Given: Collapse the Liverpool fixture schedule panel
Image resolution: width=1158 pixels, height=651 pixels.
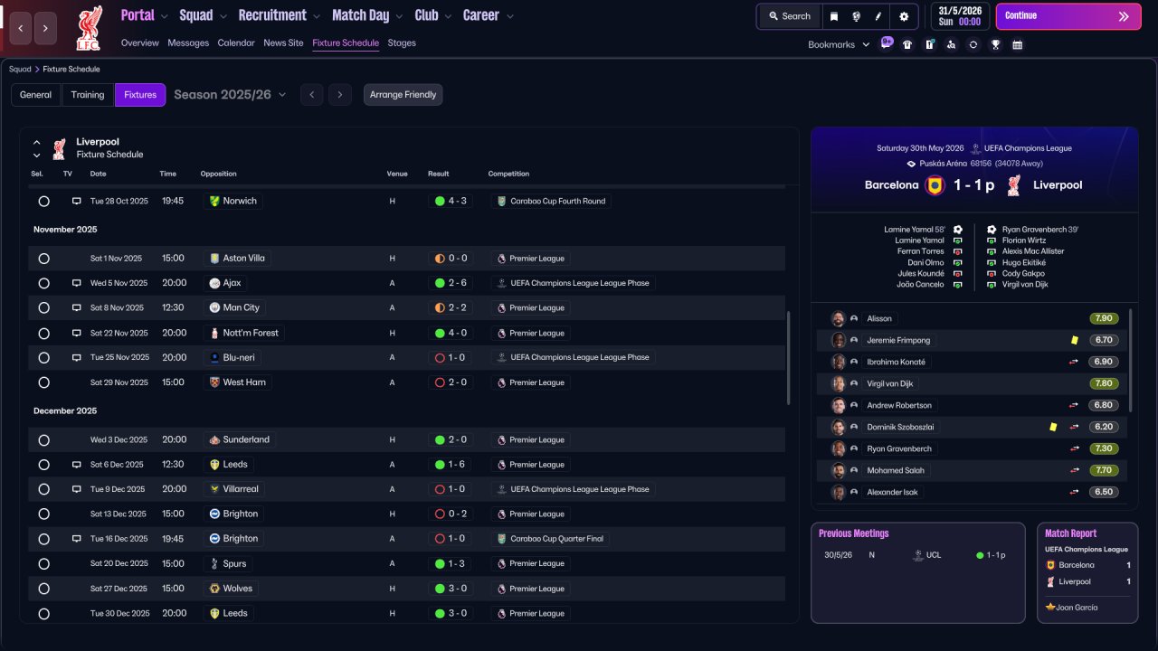Looking at the screenshot, I should click(37, 142).
